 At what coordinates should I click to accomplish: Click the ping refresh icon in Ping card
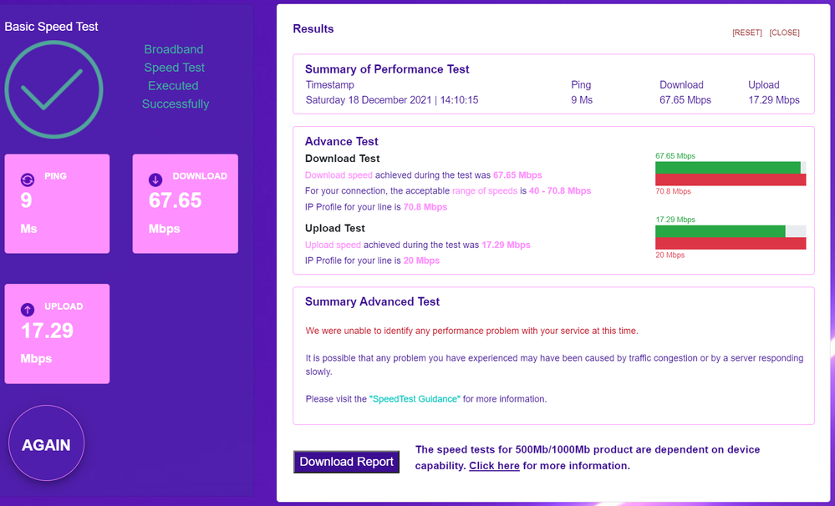(27, 180)
